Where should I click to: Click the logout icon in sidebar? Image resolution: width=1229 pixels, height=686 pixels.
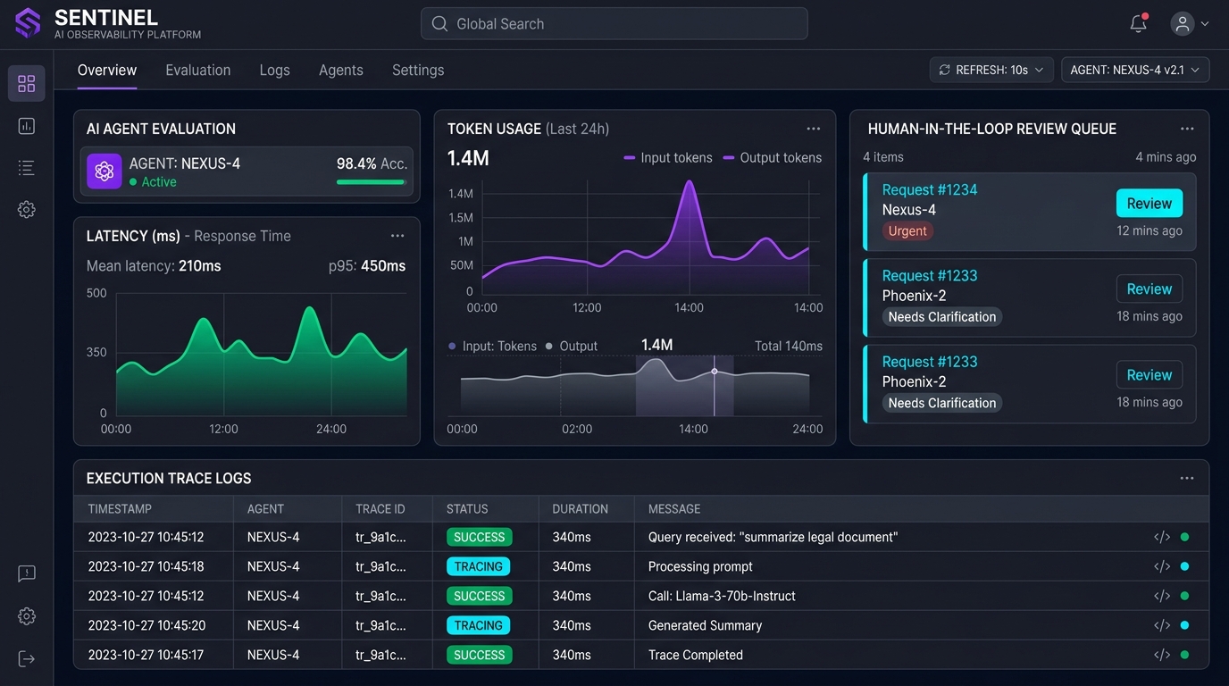(27, 659)
